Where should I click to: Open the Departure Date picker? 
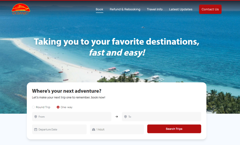(x=59, y=130)
